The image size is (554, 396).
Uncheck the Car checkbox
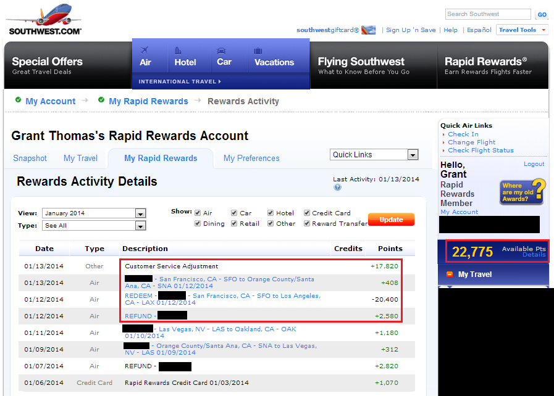point(234,213)
